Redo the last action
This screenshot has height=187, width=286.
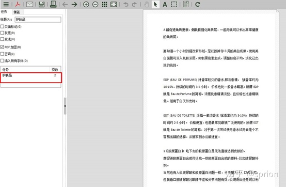click(134, 4)
